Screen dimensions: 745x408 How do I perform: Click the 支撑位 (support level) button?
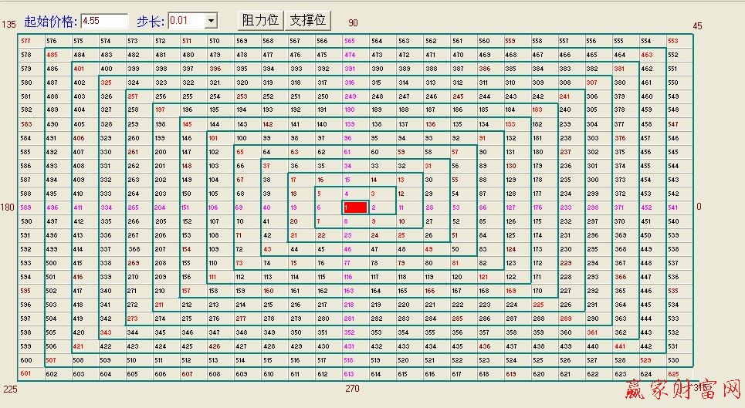coord(307,20)
